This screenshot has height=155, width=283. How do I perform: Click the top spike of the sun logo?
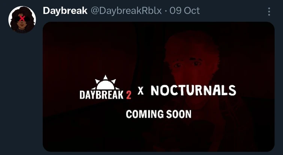[x=105, y=77]
